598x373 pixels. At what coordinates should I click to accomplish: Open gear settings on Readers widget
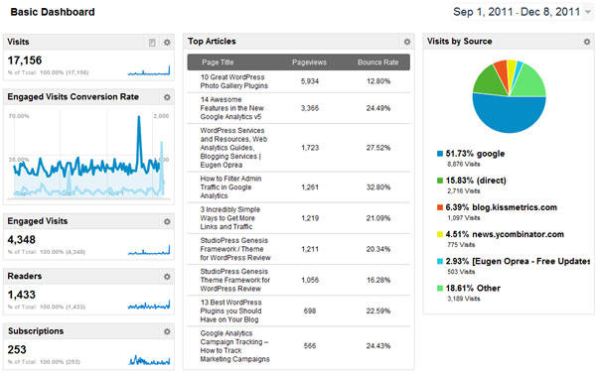point(167,277)
